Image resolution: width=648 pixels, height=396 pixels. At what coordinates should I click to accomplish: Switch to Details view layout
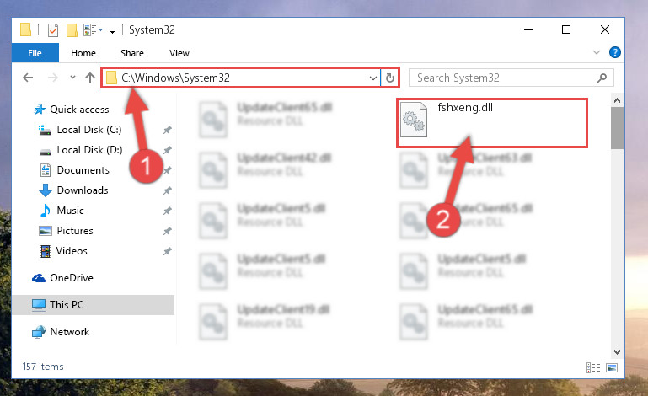[x=593, y=367]
